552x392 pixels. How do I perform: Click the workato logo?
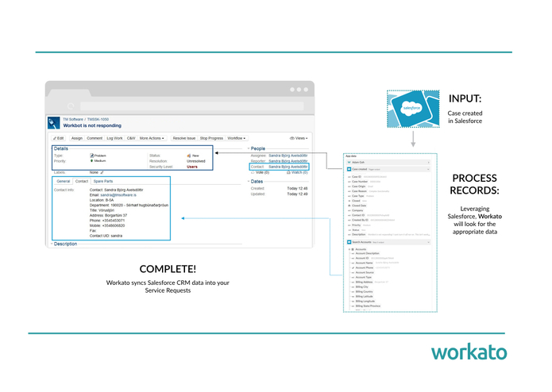click(469, 352)
